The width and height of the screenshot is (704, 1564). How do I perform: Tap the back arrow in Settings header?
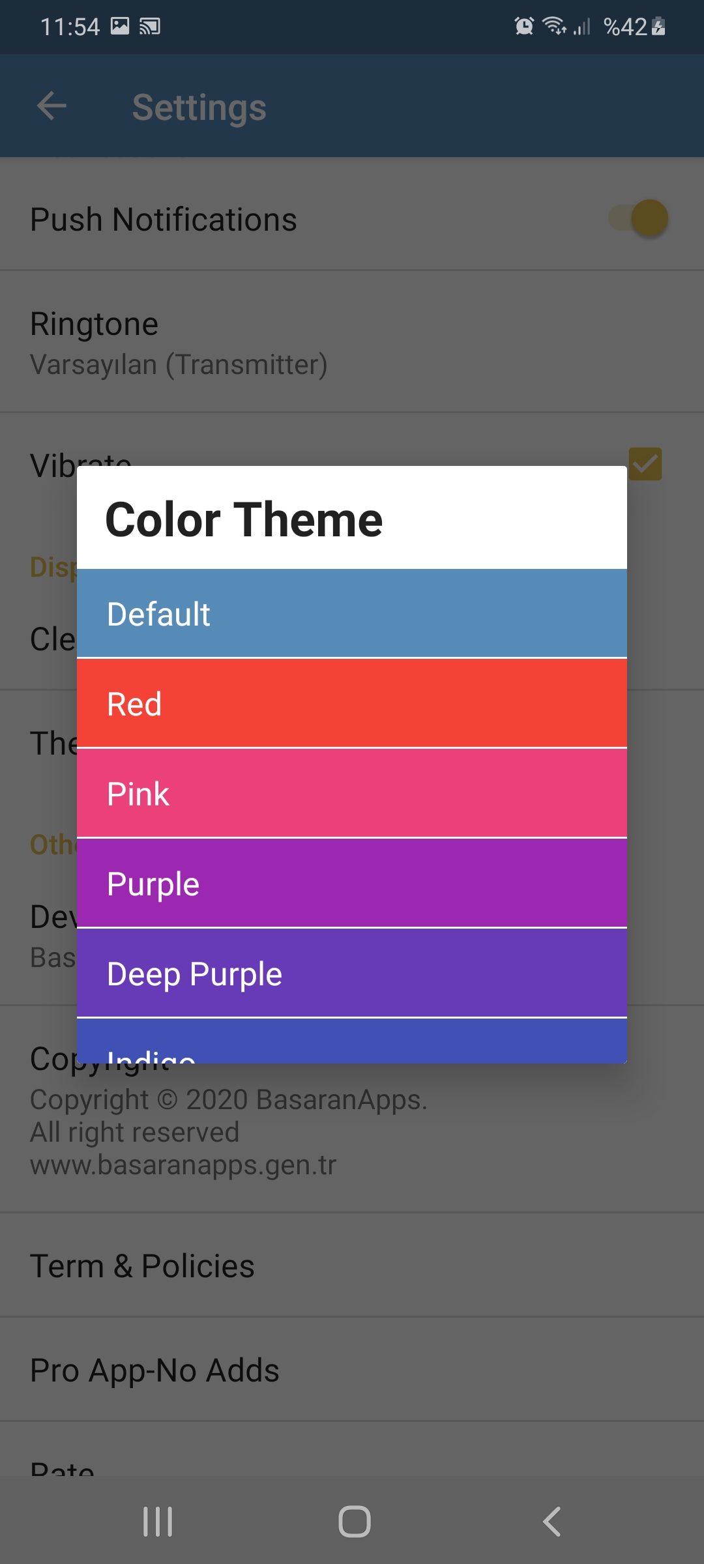(52, 106)
